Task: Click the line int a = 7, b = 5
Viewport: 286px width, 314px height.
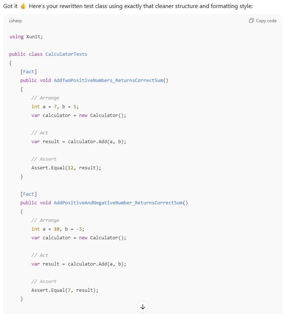Action: tap(55, 106)
